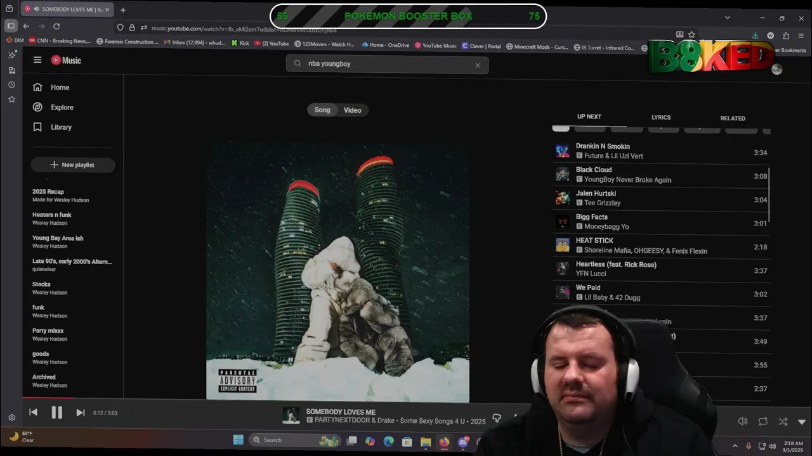Open the Late 90's, early 2000's Altern... playlist
This screenshot has height=456, width=812.
72,265
